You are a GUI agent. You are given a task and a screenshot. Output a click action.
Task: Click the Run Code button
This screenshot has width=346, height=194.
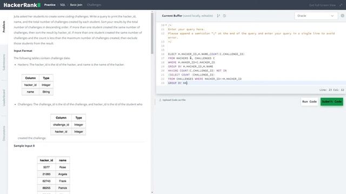(x=309, y=102)
